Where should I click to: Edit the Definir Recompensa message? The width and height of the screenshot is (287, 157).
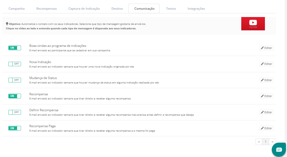[266, 112]
